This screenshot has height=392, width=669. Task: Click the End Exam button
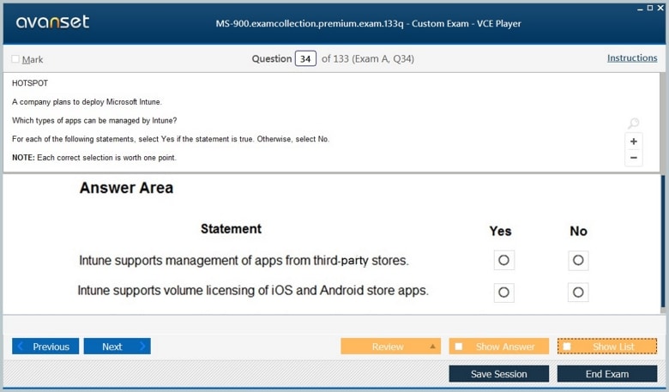(x=606, y=374)
